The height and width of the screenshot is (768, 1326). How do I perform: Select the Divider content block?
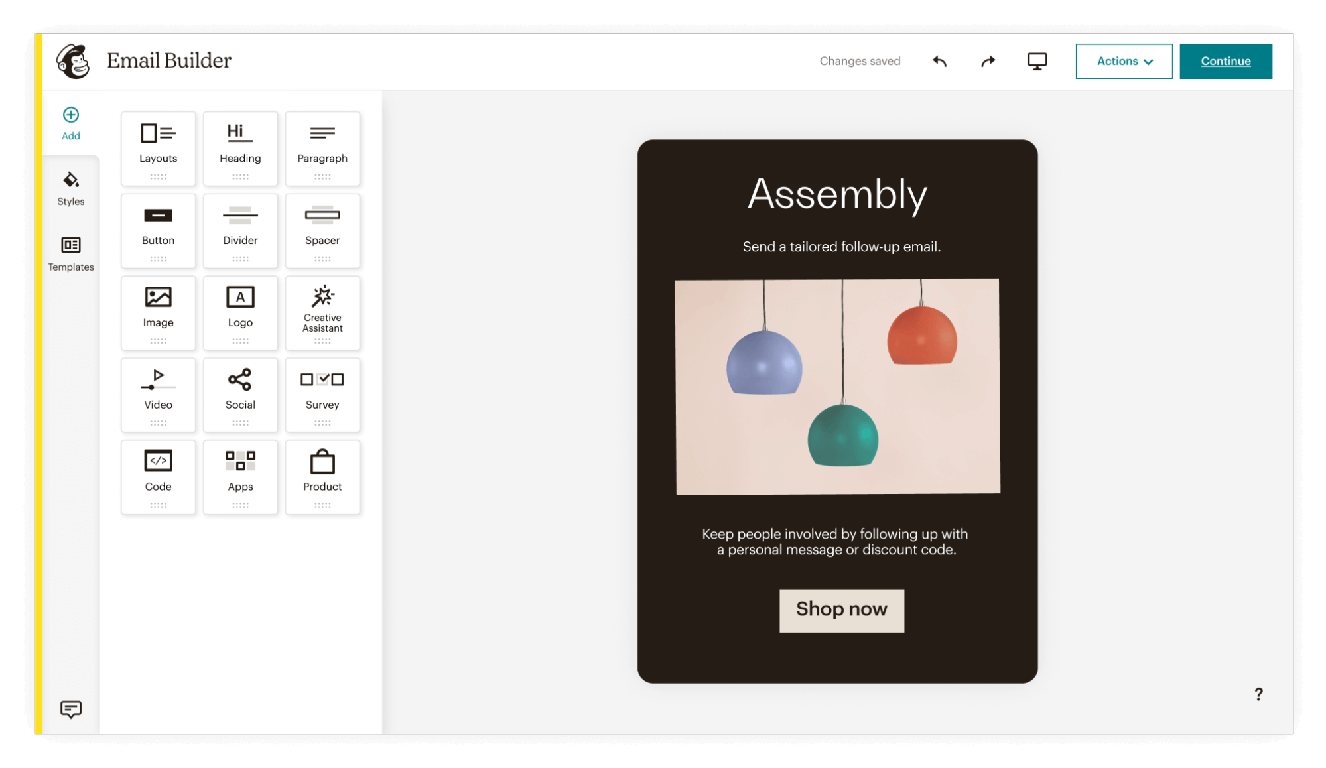point(240,231)
